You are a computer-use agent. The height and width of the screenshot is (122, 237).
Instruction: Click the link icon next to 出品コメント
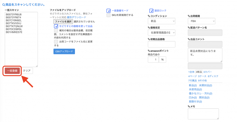(189, 39)
